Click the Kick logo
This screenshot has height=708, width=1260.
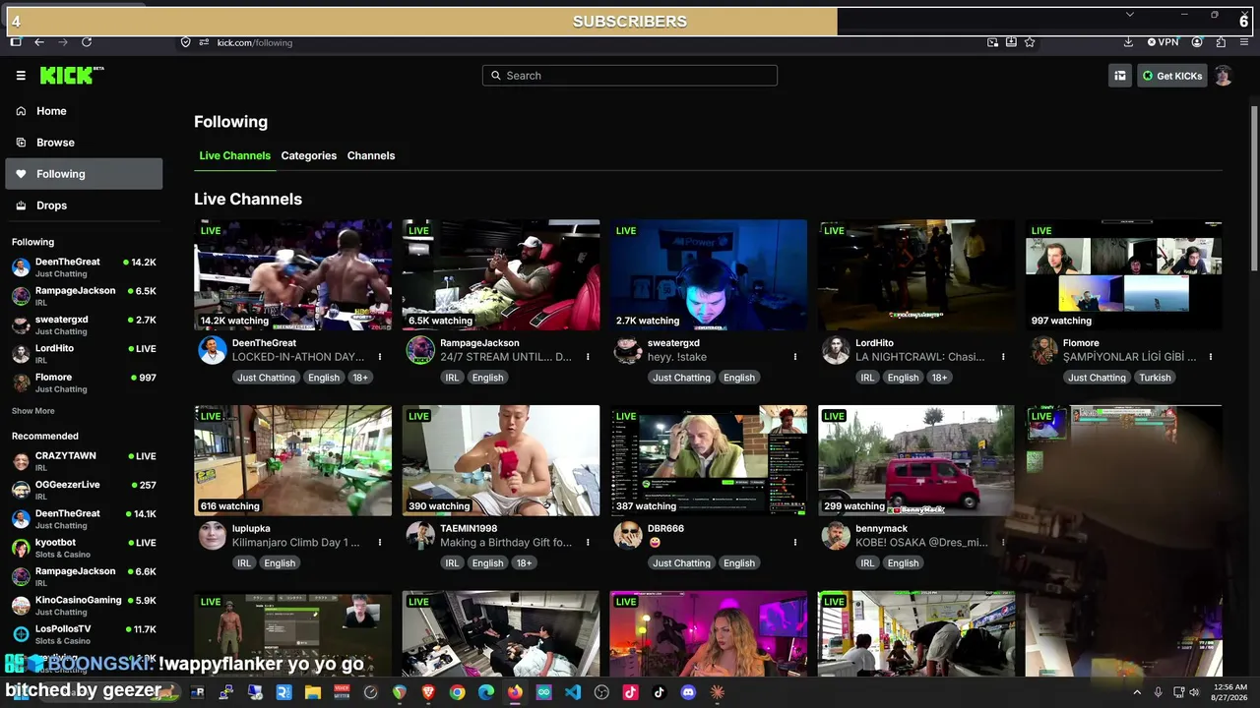pyautogui.click(x=72, y=76)
